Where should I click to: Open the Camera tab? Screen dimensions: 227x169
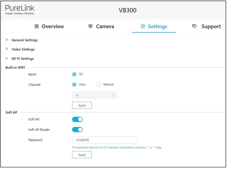pyautogui.click(x=105, y=26)
